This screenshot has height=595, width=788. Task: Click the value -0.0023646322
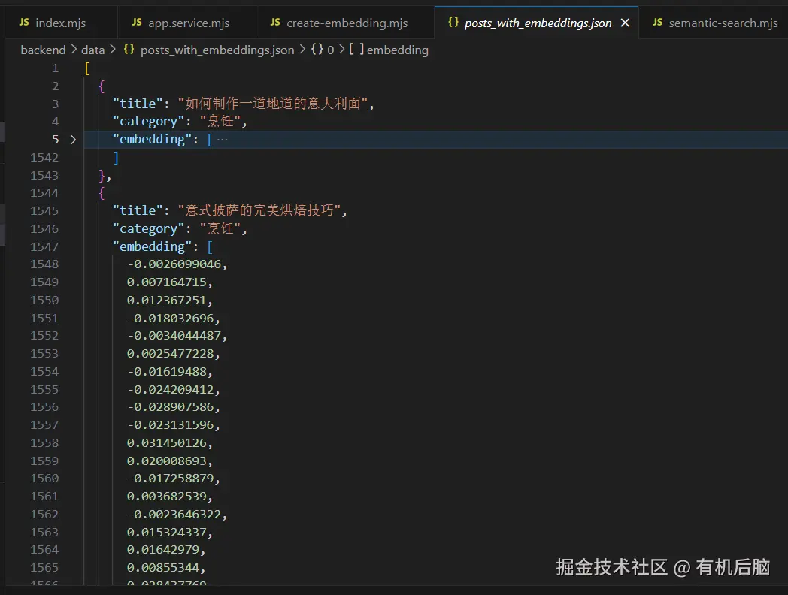pos(174,514)
